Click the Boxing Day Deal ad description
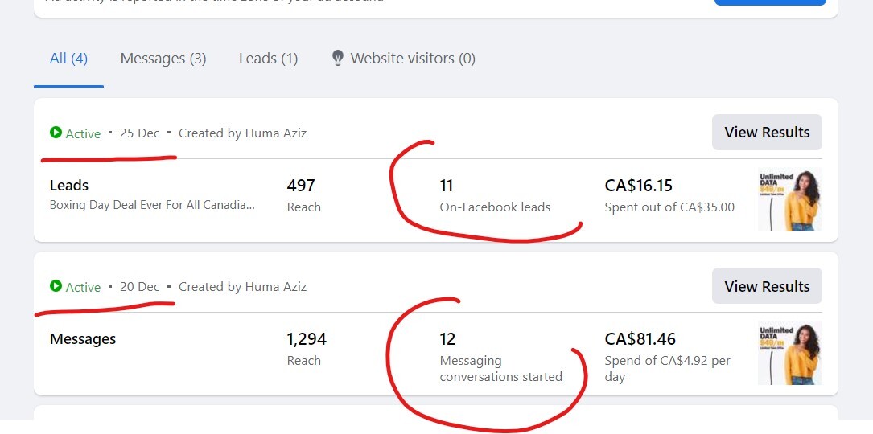 point(152,205)
